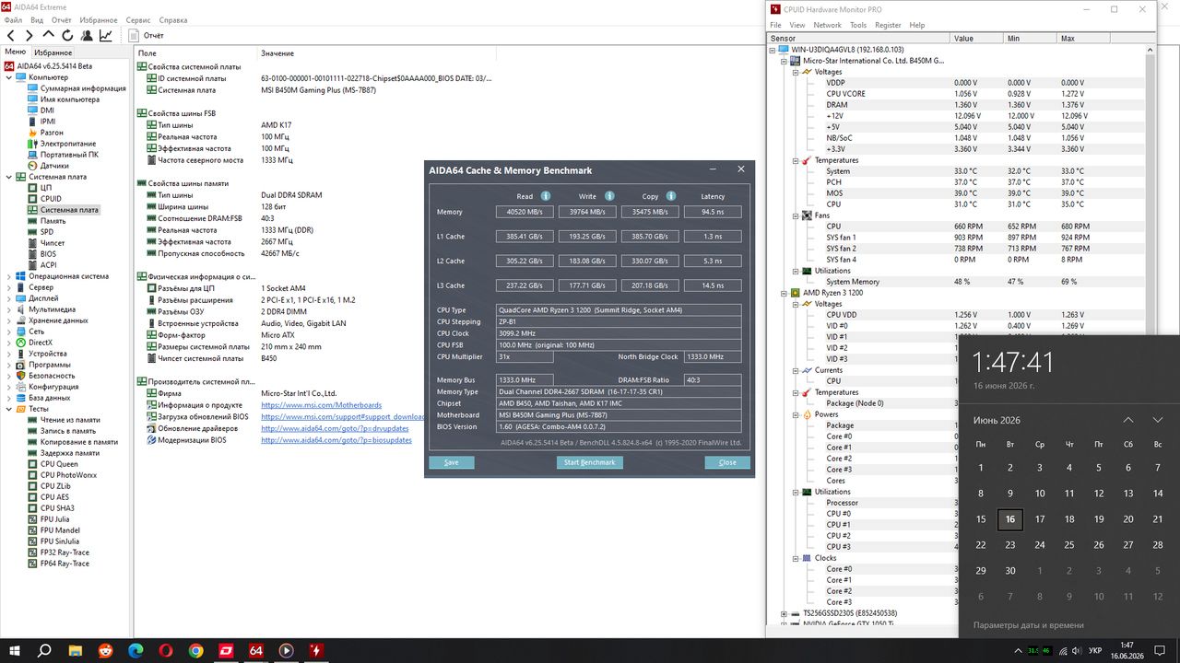Expand the Операционная система tree node
1180x663 pixels.
(x=8, y=276)
